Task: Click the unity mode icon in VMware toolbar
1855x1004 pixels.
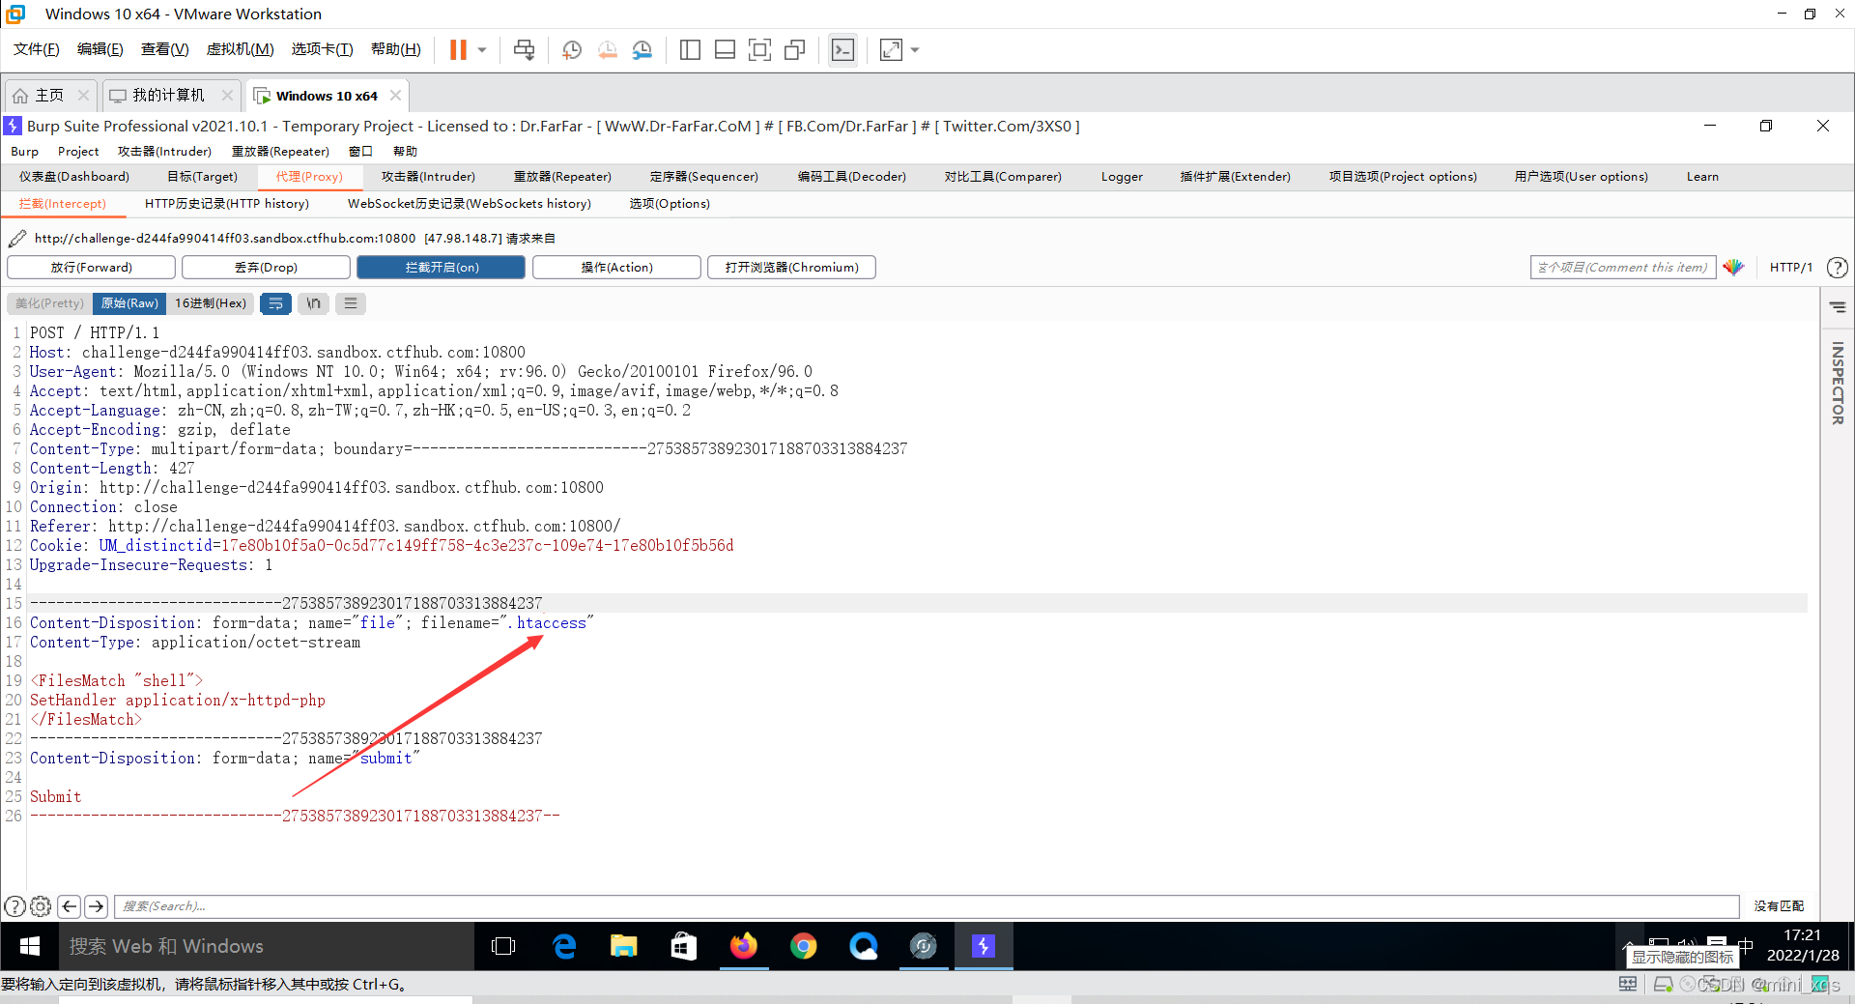Action: pos(794,49)
